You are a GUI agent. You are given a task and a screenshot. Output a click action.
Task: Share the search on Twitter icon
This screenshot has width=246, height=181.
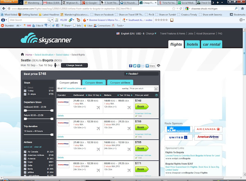click(135, 66)
